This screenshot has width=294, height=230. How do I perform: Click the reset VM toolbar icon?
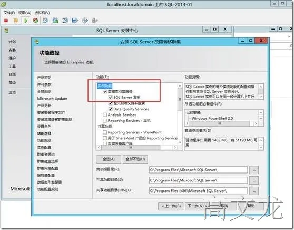click(35, 20)
